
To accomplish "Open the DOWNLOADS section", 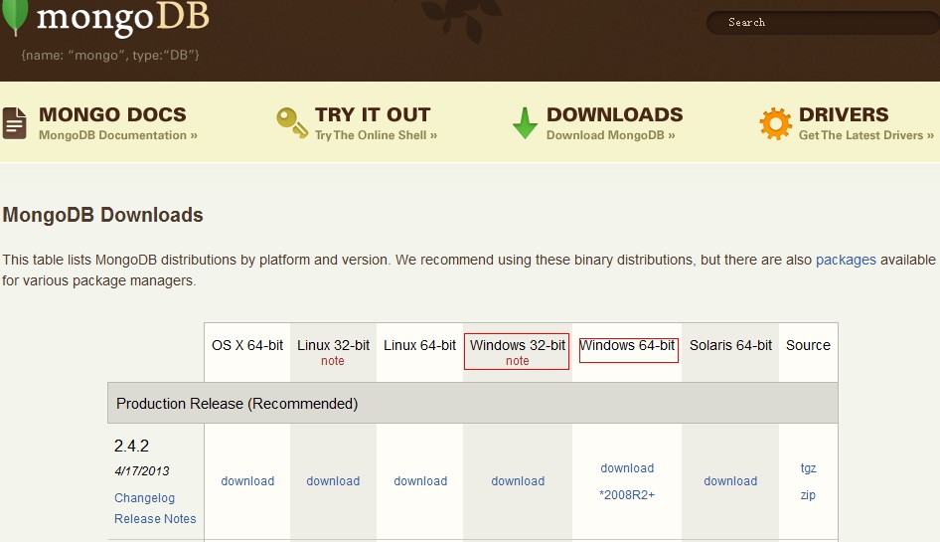I will (x=614, y=114).
